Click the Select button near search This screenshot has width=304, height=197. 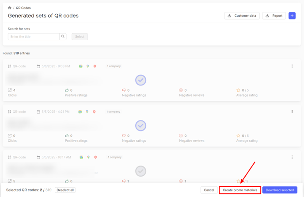click(80, 37)
